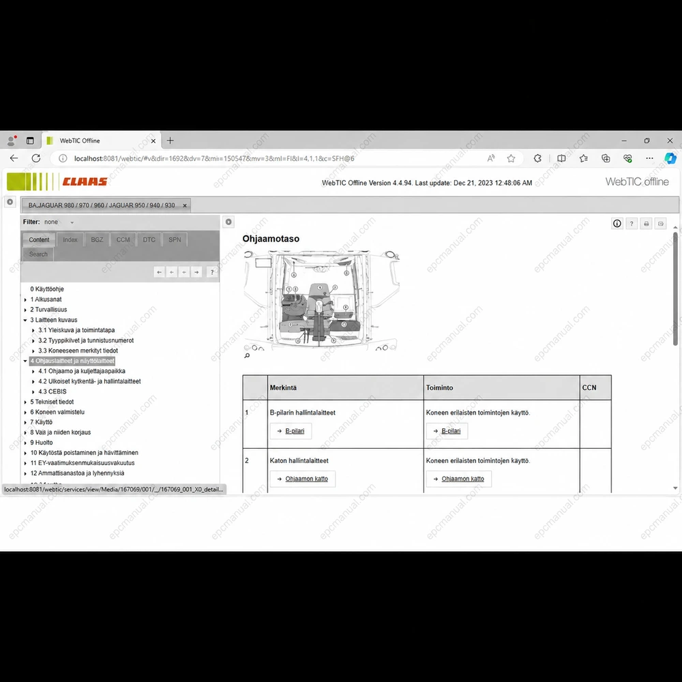682x682 pixels.
Task: Select 7 Käyttö chapter
Action: click(x=41, y=422)
